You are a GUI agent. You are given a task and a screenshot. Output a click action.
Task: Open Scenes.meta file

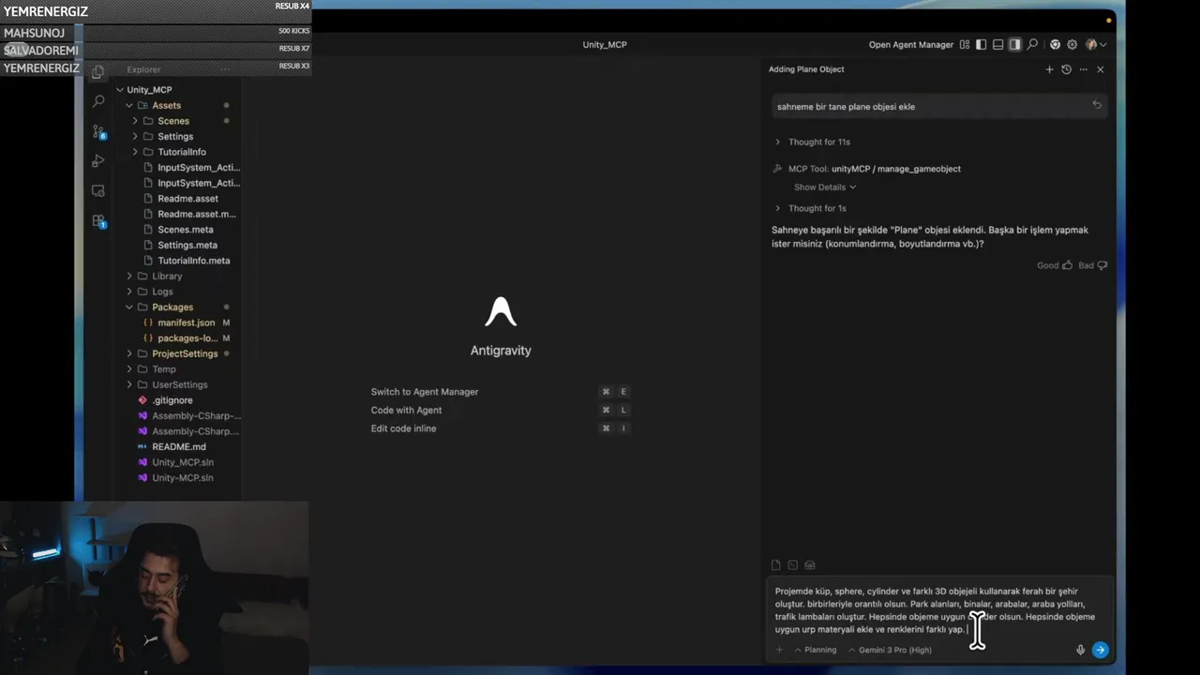(185, 230)
